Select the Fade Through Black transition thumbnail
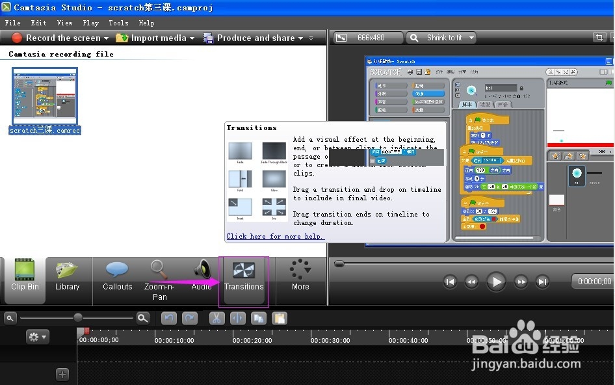Viewport: 615px width, 385px height. coord(274,151)
